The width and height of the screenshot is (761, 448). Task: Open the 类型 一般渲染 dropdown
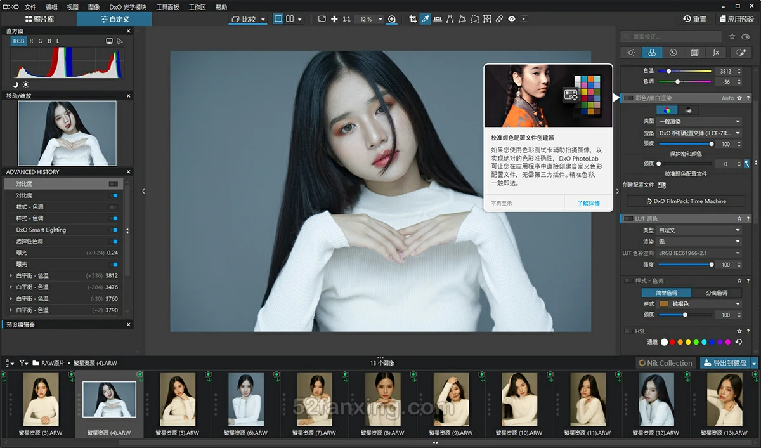pyautogui.click(x=699, y=121)
